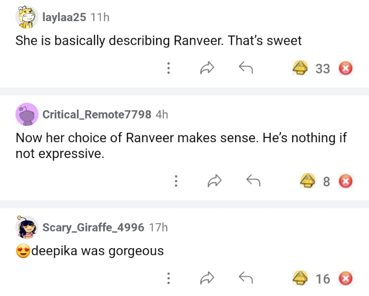The height and width of the screenshot is (296, 369).
Task: Open more options on laylaa25's comment
Action: (168, 68)
